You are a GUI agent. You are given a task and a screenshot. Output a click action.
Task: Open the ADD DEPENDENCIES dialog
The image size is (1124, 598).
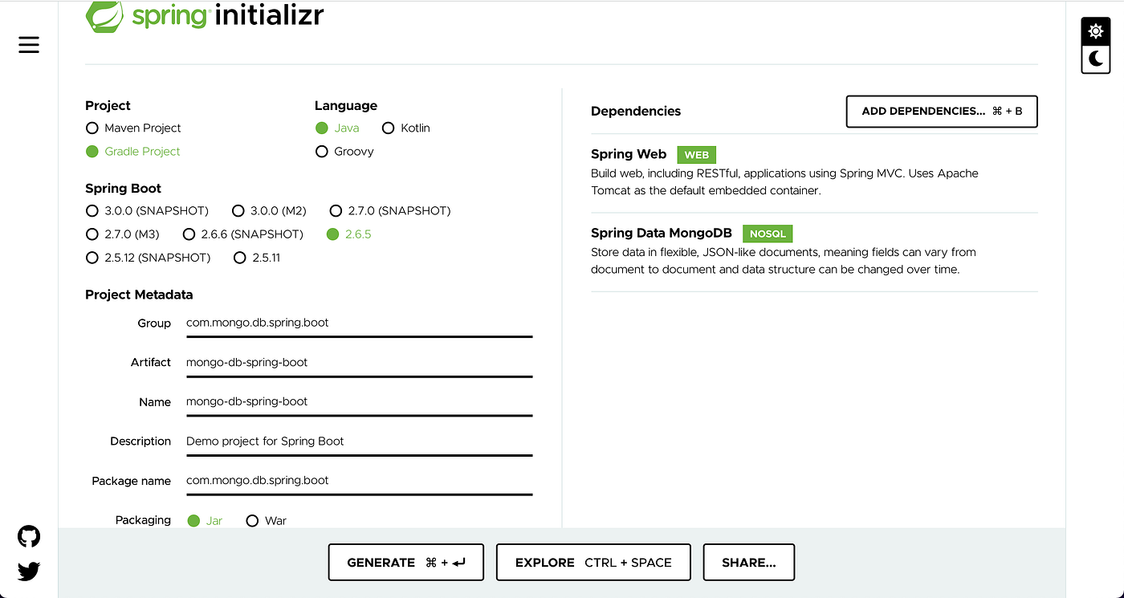click(x=941, y=112)
